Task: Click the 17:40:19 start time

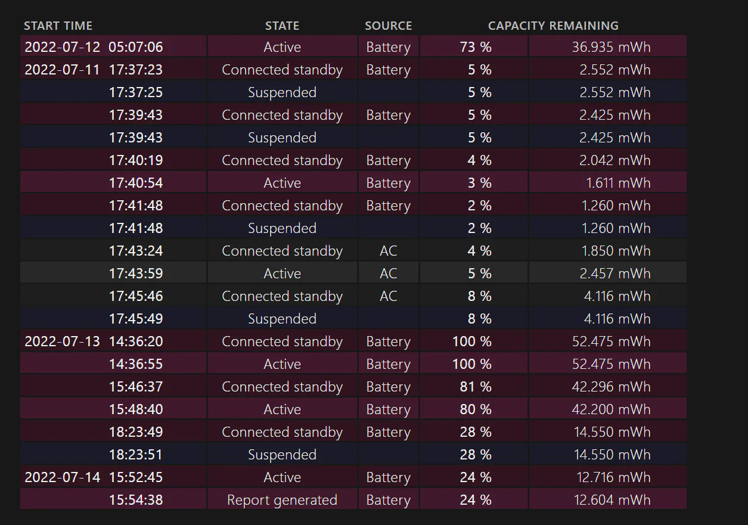Action: click(136, 160)
